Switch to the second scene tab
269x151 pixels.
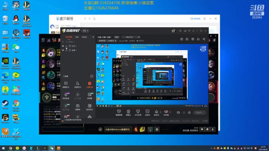(77, 37)
